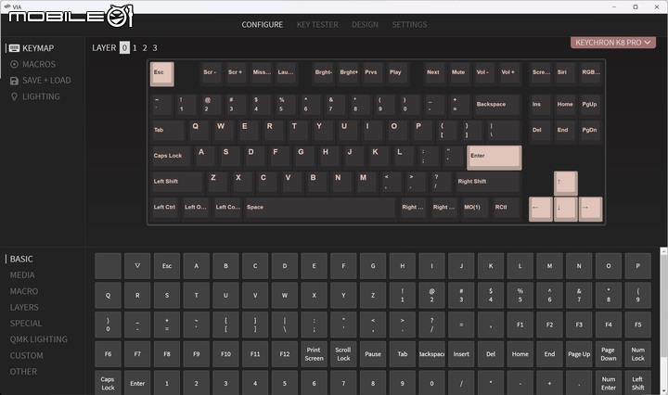This screenshot has height=395, width=668.
Task: Open the Macros section in sidebar
Action: 32,64
